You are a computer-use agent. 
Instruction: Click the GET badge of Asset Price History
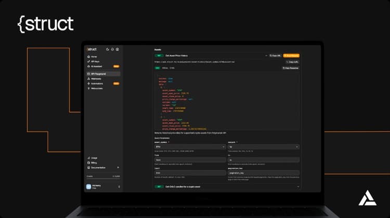pos(159,56)
